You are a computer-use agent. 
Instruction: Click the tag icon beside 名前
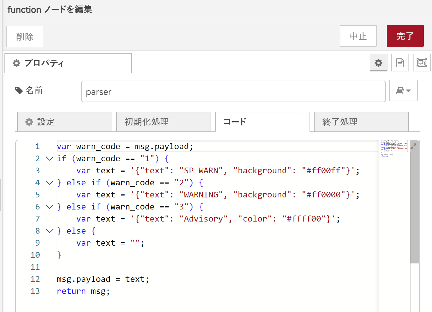point(19,90)
